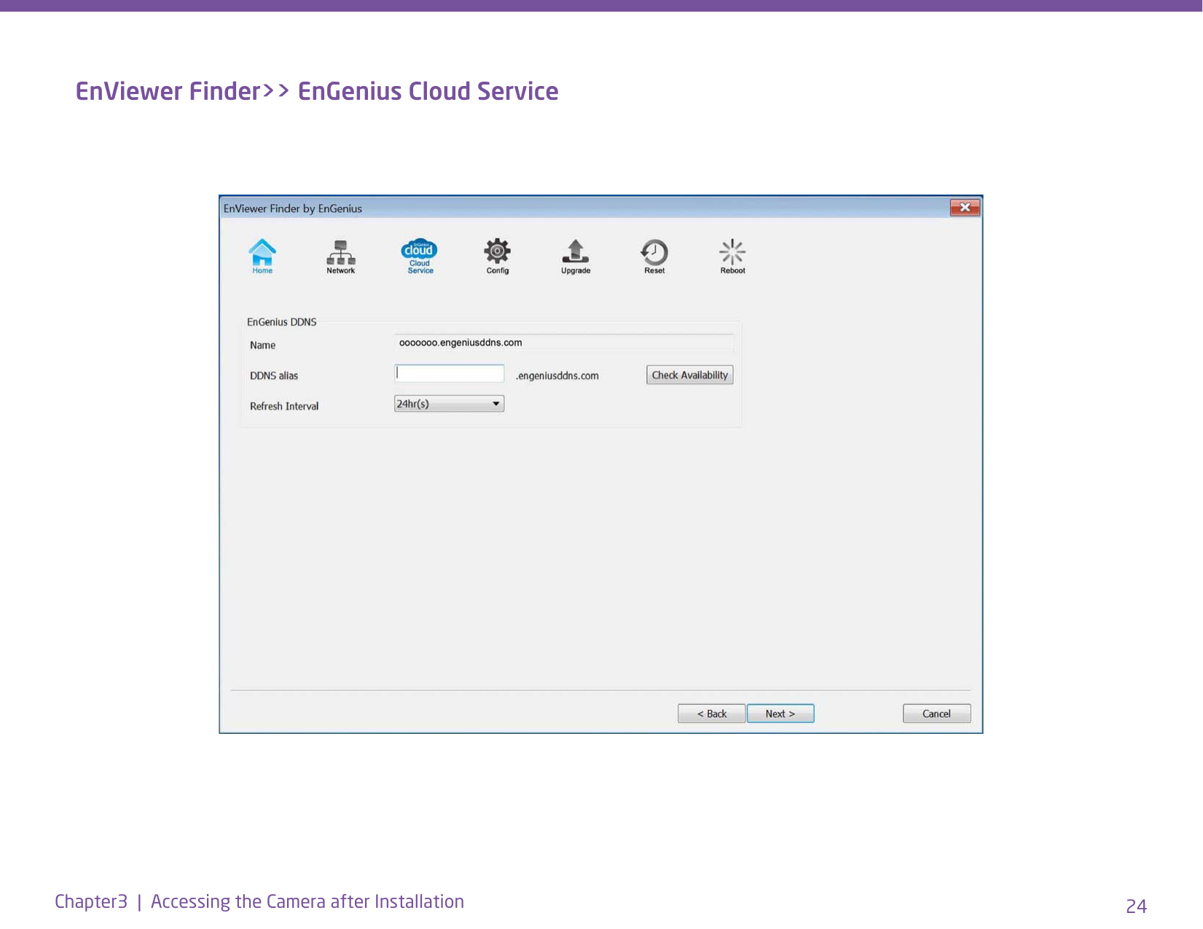Go to the Home icon

tap(262, 256)
